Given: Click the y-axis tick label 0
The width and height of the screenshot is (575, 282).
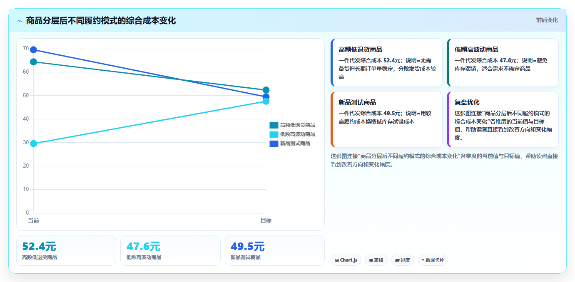Looking at the screenshot, I should [x=27, y=213].
